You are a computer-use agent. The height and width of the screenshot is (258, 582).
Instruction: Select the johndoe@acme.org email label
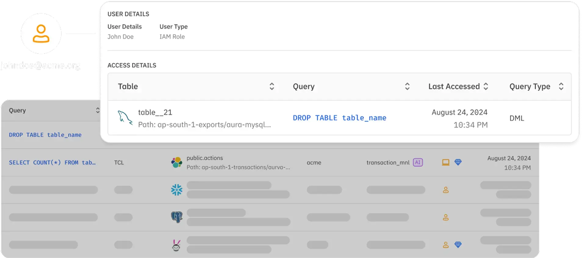pyautogui.click(x=40, y=65)
